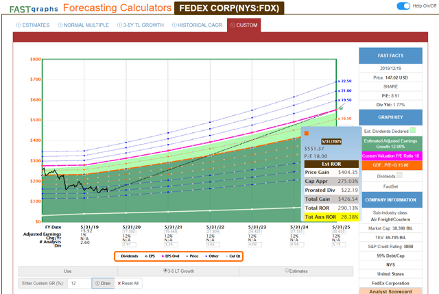Click the Div Yld: 1.77% fact row

coord(390,105)
